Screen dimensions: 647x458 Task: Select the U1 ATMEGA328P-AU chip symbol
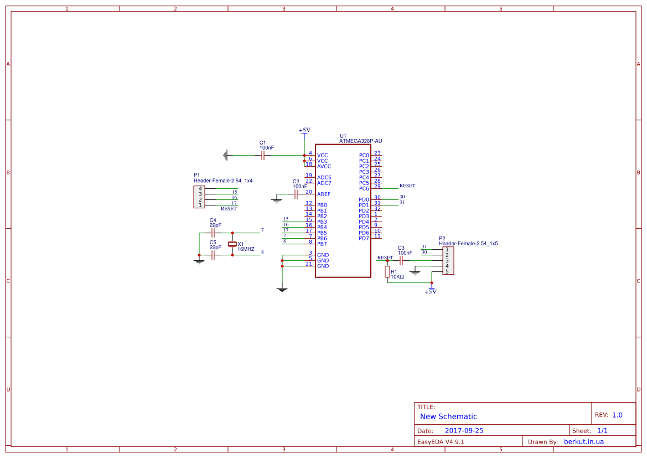coord(343,210)
